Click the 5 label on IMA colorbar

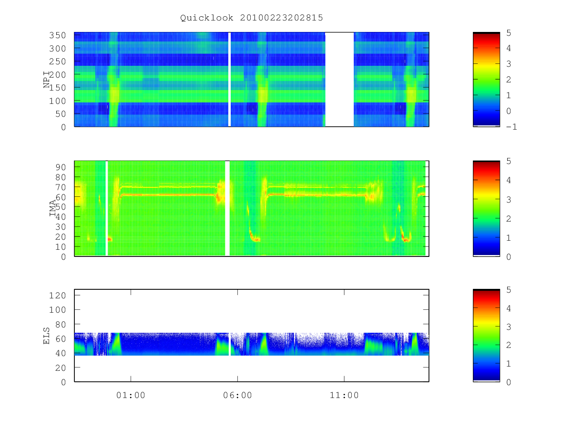[x=509, y=161]
